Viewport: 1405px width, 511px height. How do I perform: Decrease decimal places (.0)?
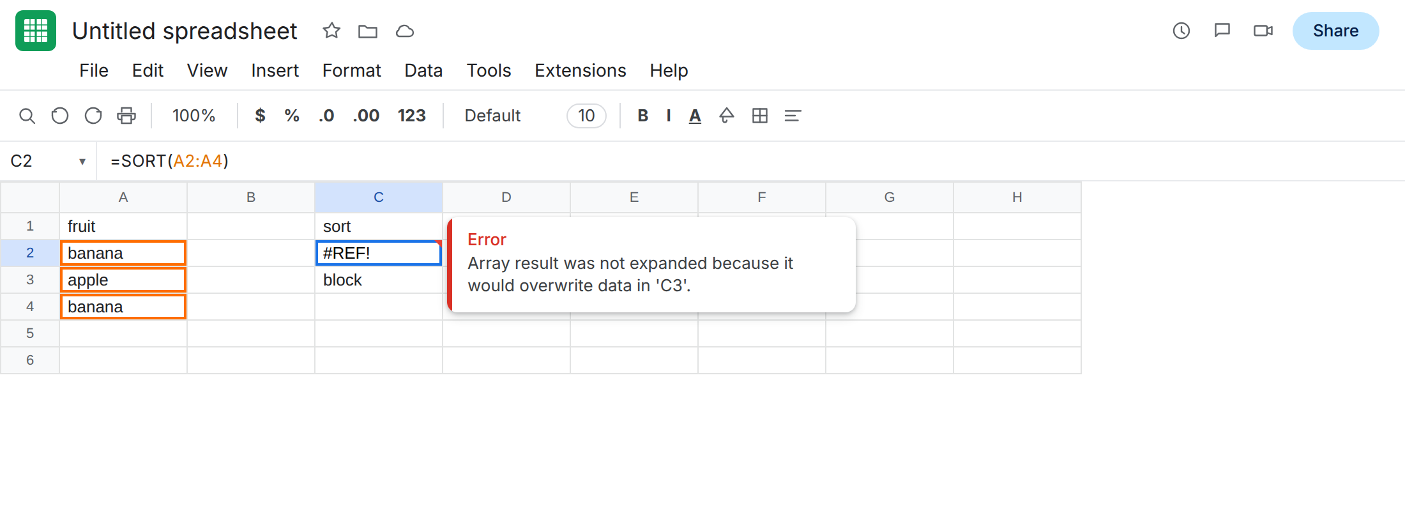(x=326, y=116)
